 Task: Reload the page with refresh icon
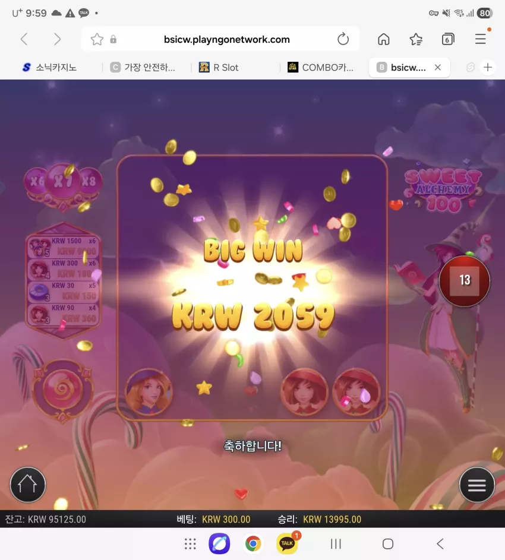343,39
